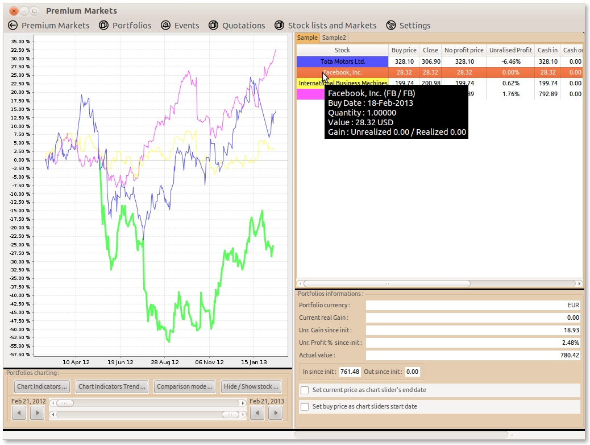Screen dimensions: 590x445
Task: Enable Set current price as chart slider's end date
Action: [x=305, y=390]
